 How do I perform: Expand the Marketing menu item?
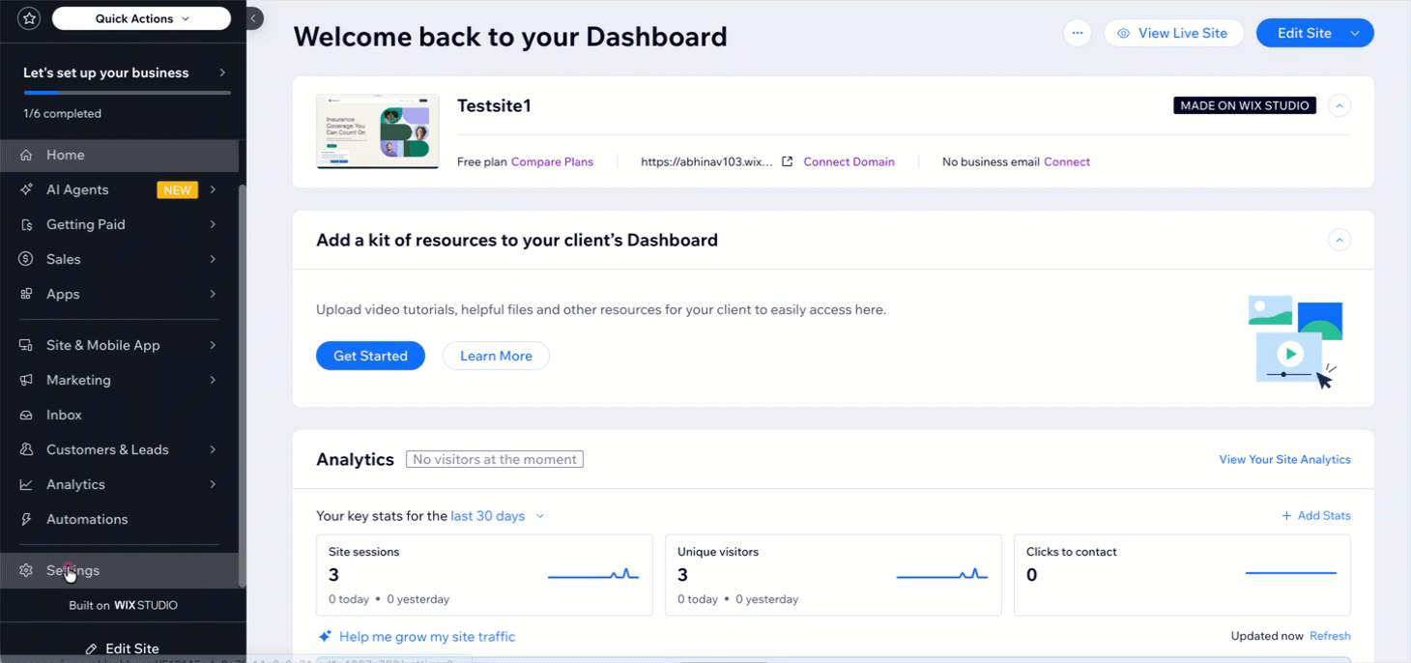[120, 380]
